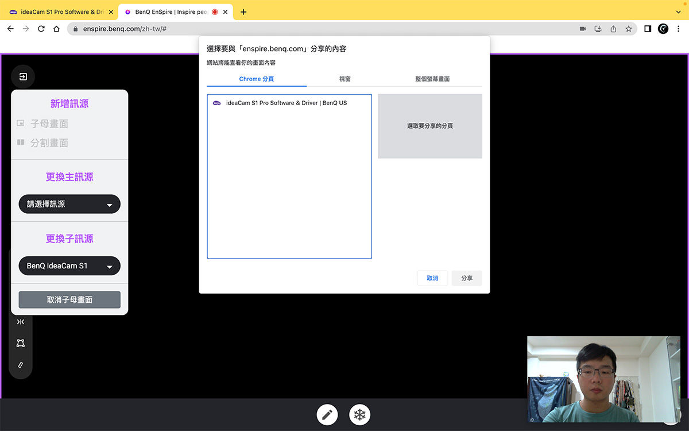The image size is (689, 431).
Task: Click the browser home icon
Action: (x=56, y=29)
